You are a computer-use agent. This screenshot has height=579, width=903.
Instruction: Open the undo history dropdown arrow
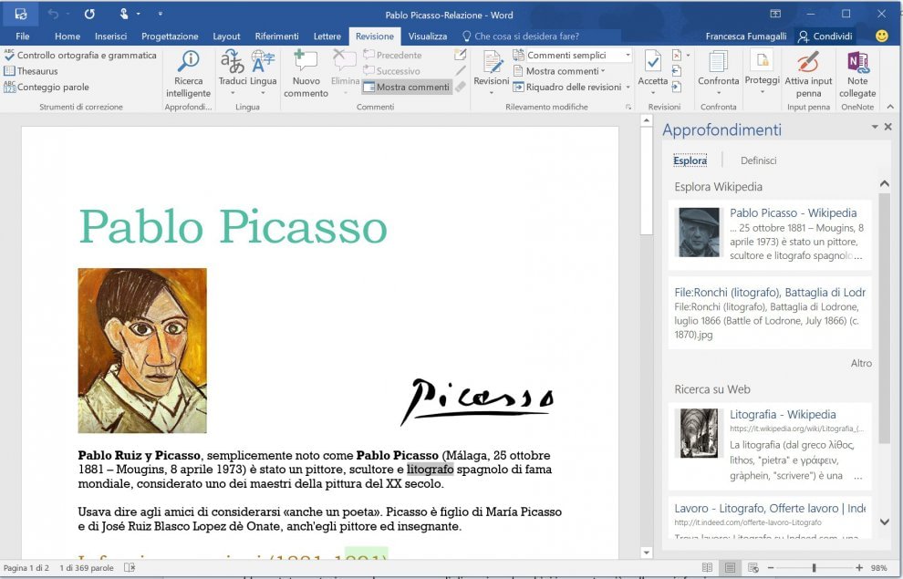tap(67, 15)
